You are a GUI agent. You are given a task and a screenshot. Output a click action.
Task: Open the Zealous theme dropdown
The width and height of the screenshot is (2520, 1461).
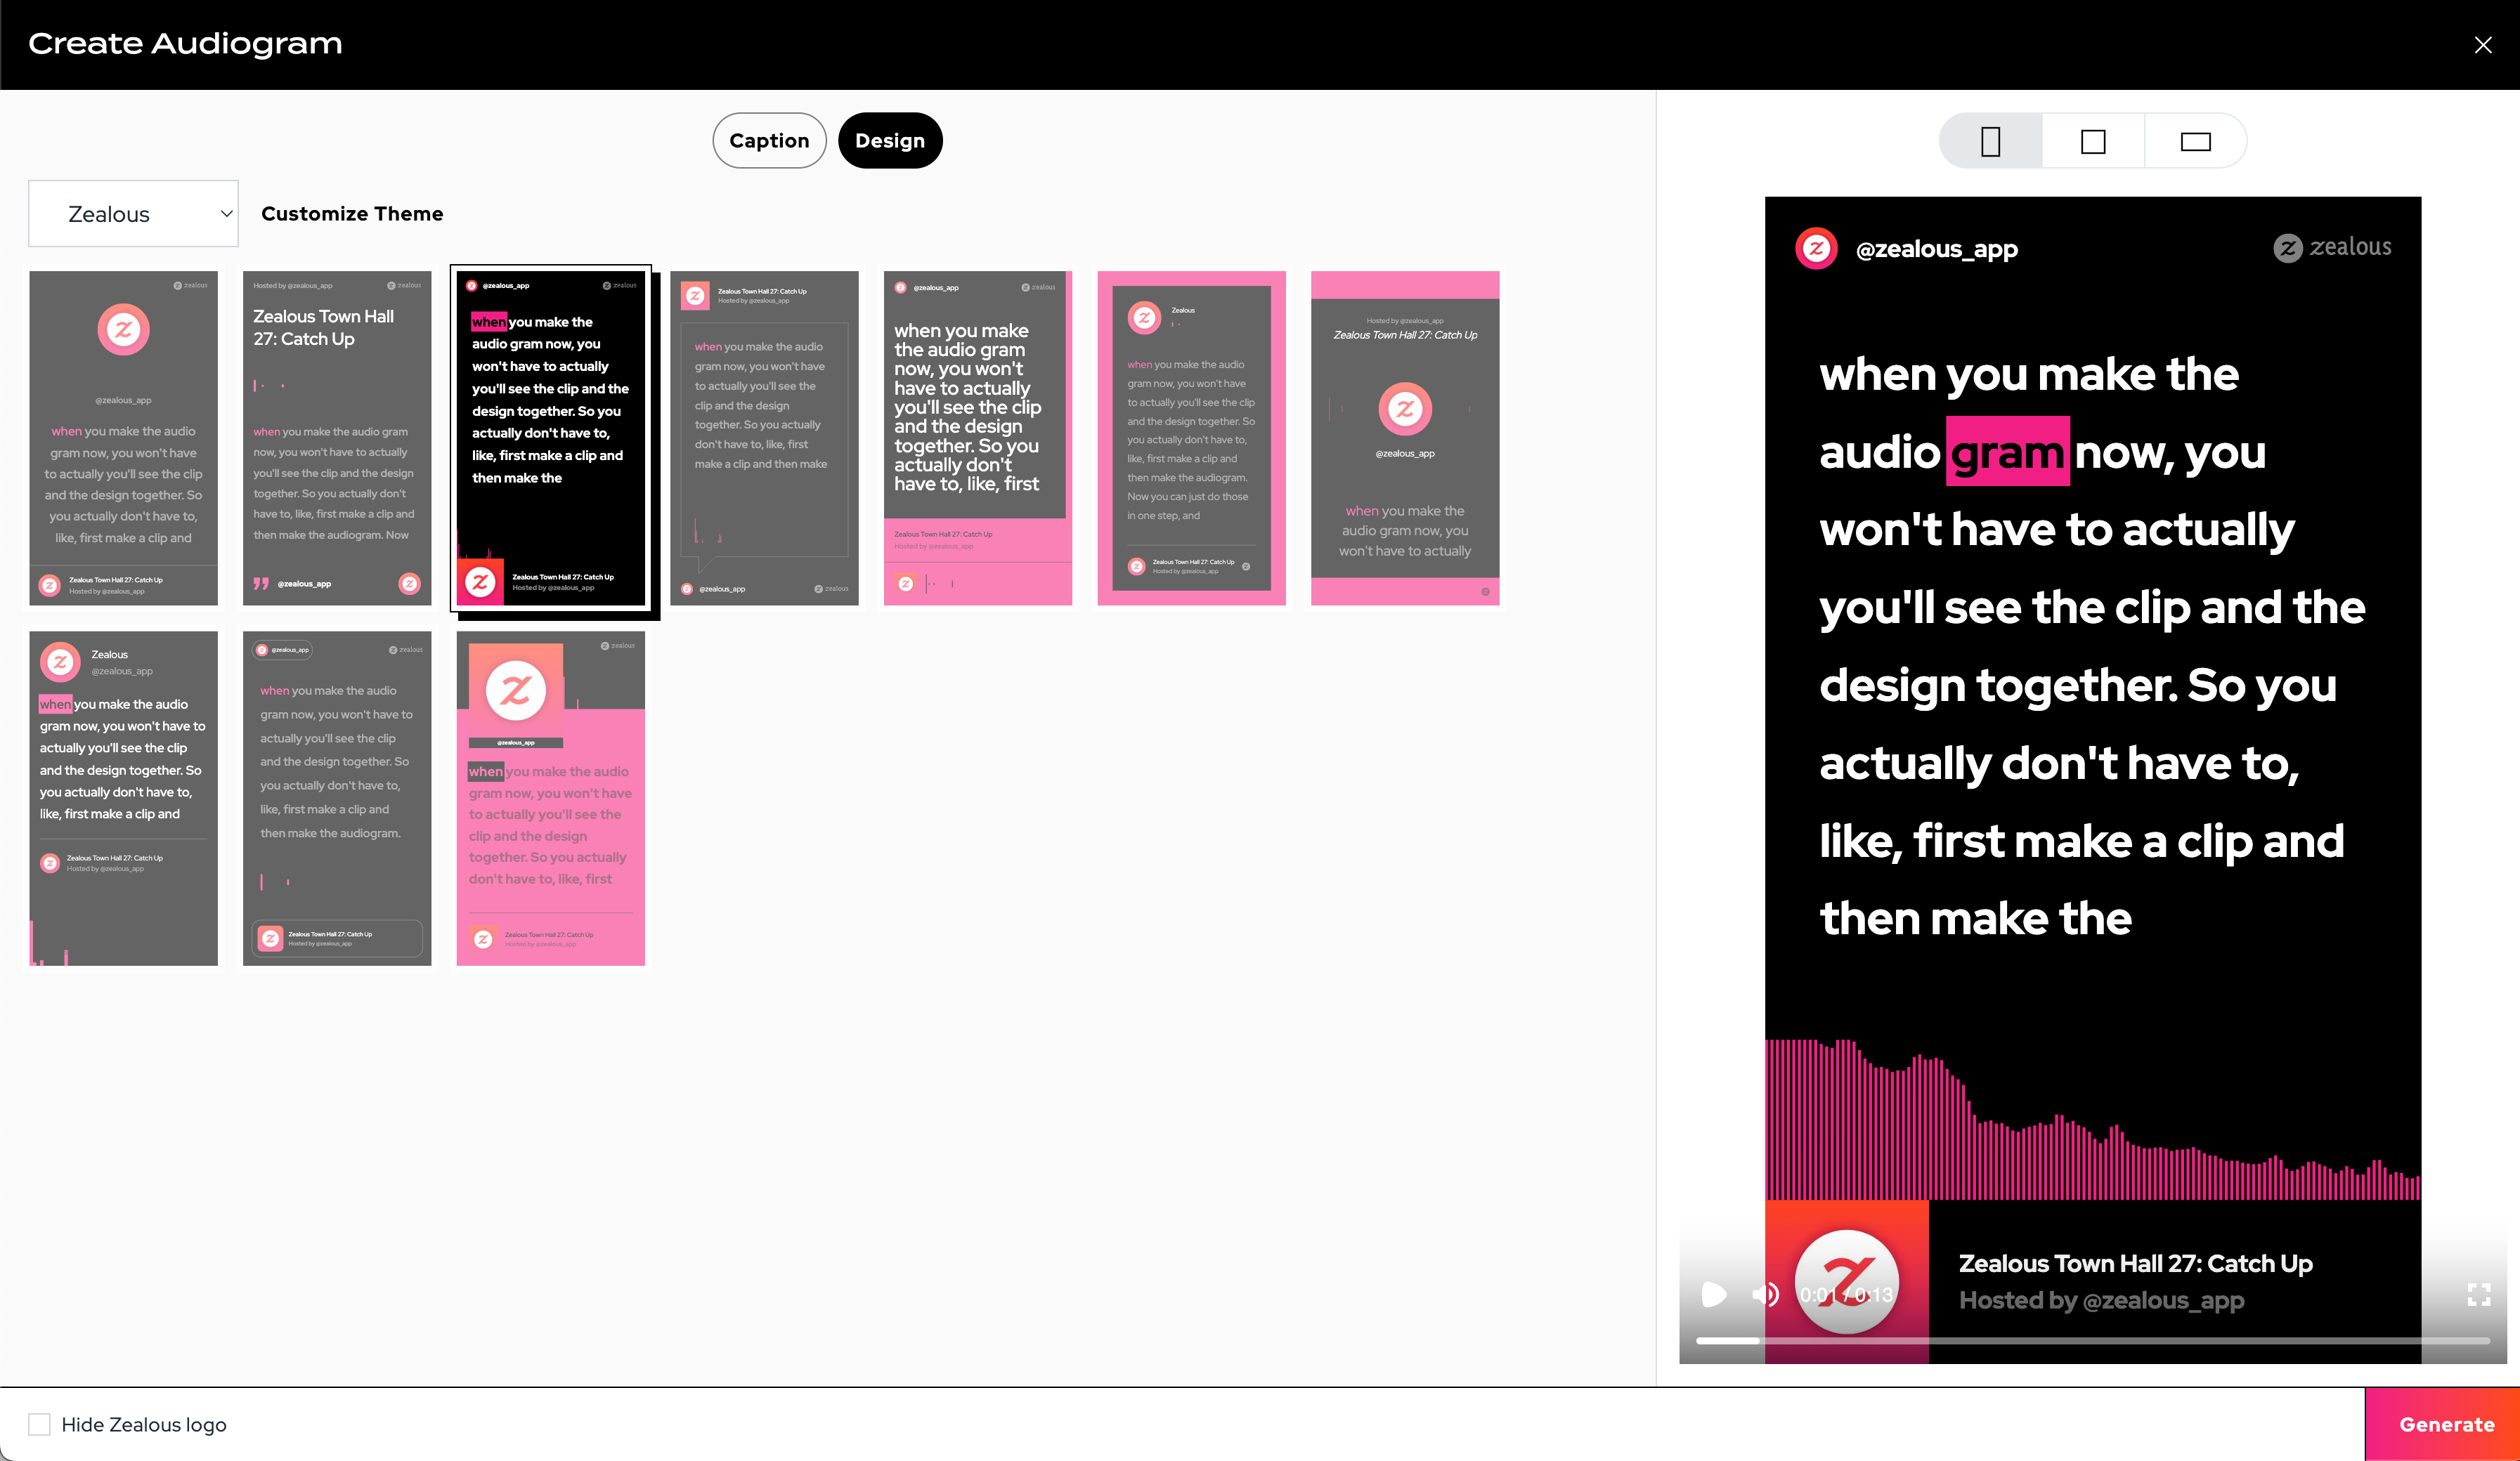tap(133, 214)
